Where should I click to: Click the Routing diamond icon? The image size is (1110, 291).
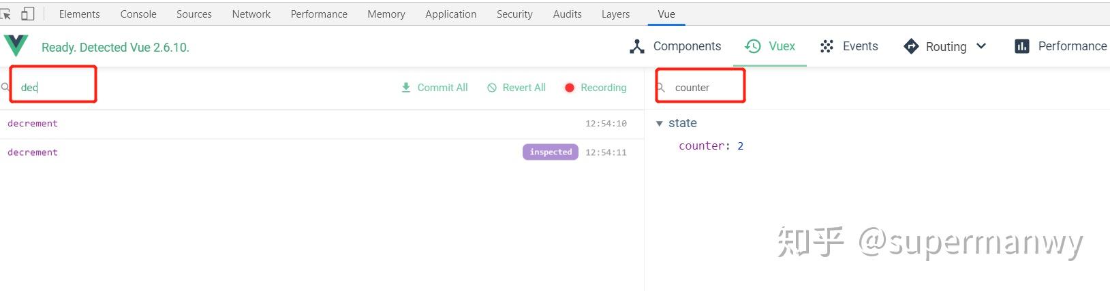[x=911, y=46]
